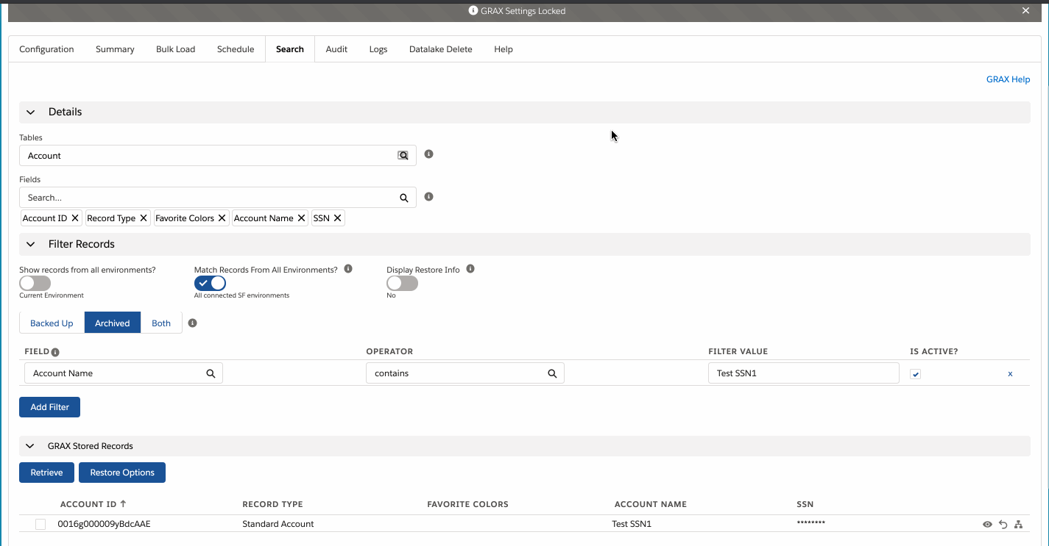Screen dimensions: 1049x546
Task: Open info for Match Records From All Environments
Action: (348, 269)
